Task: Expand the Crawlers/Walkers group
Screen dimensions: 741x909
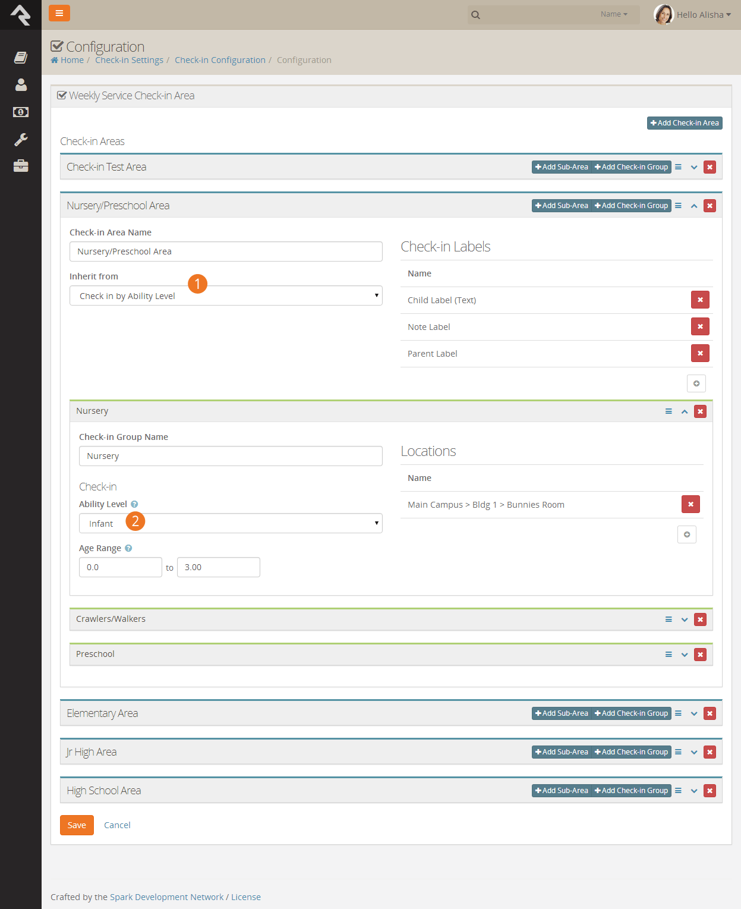Action: 685,619
